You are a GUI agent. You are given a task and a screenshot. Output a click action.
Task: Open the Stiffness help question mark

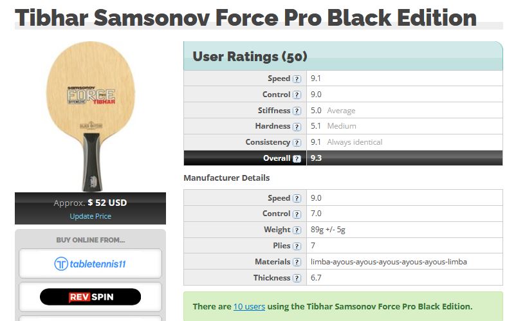pos(297,111)
